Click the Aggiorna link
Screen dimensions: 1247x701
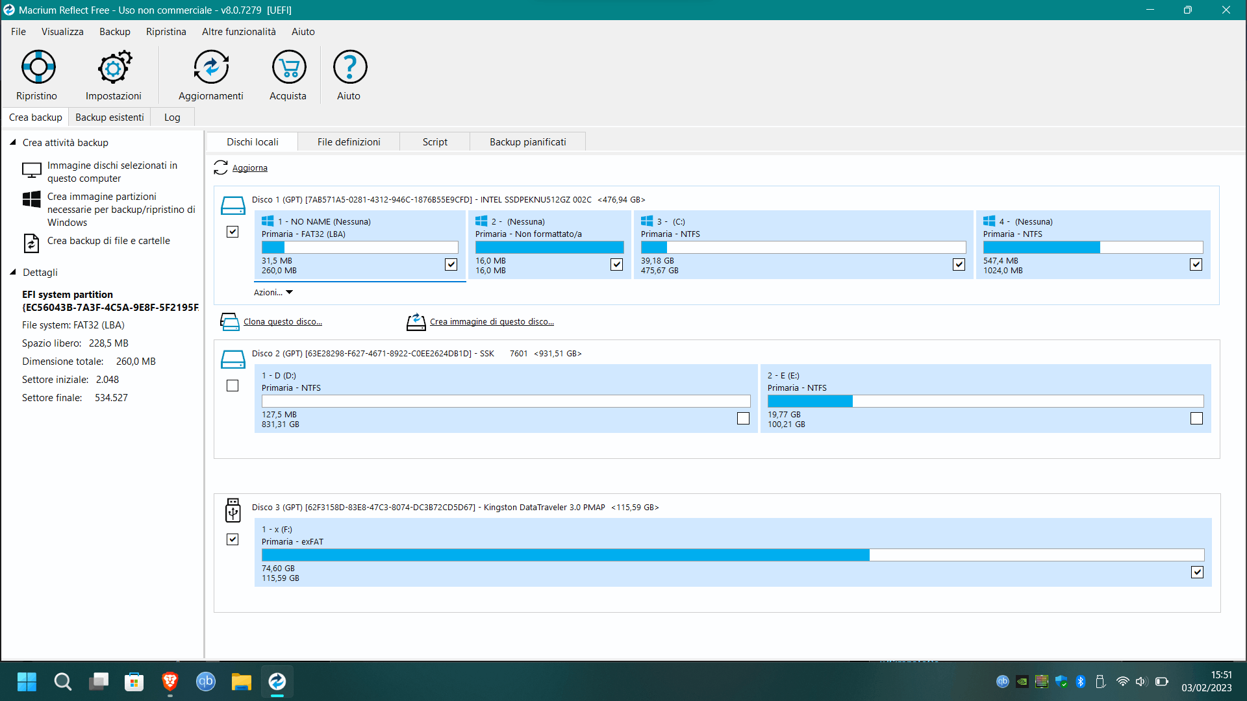(250, 168)
